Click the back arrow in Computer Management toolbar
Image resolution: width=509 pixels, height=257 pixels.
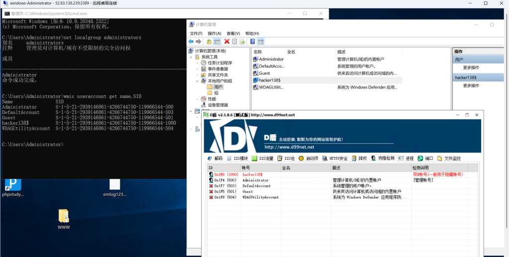coord(191,41)
